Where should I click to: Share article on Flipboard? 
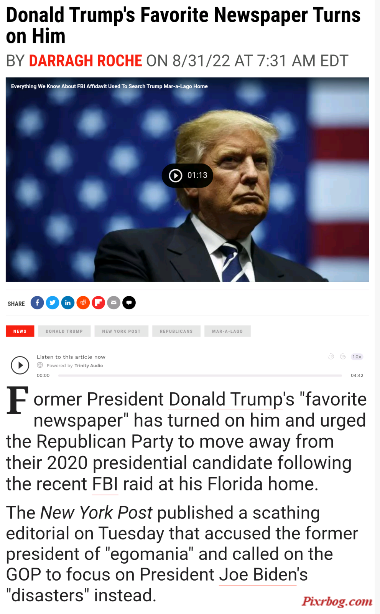point(99,303)
